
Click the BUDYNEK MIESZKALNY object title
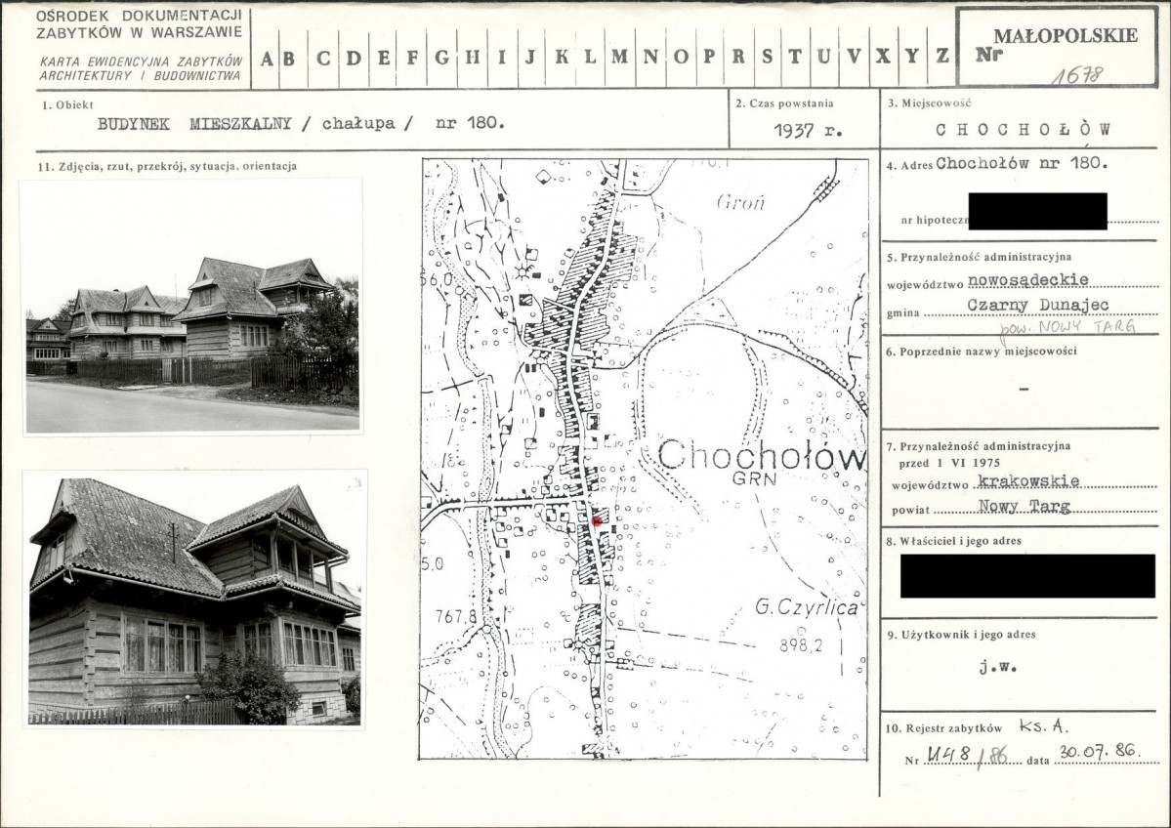[194, 124]
